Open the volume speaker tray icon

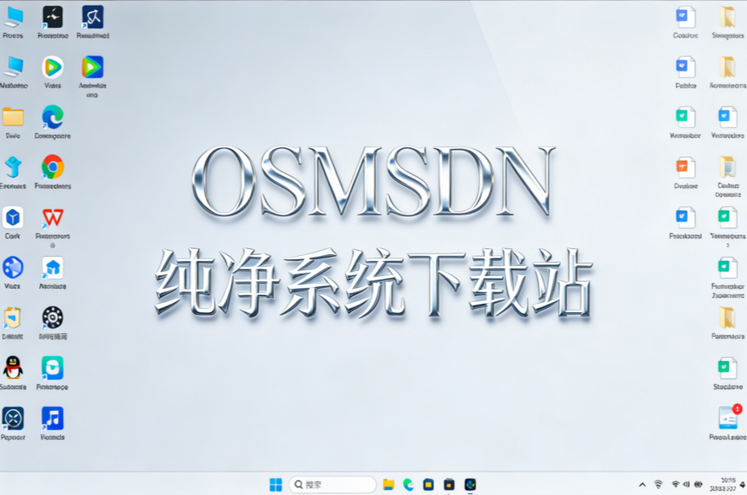tap(686, 484)
